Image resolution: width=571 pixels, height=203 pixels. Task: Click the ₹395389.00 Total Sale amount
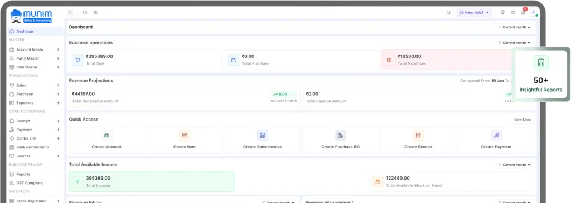tap(99, 56)
